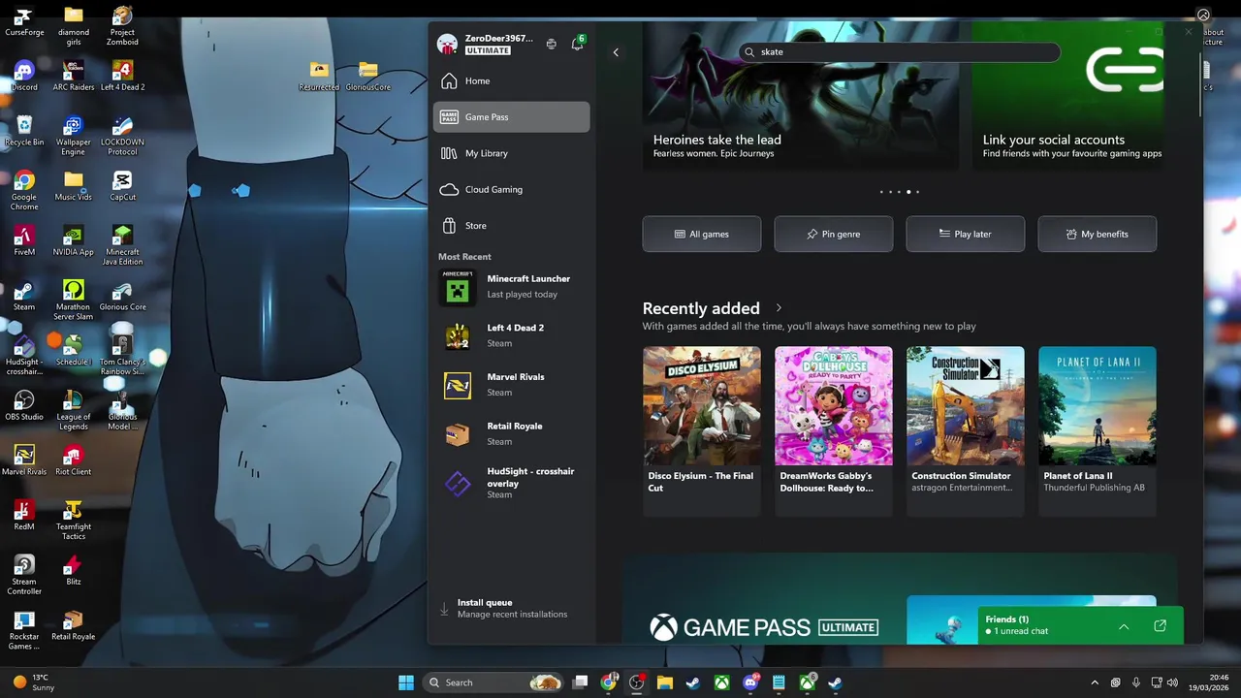
Task: Click the Pin genre button
Action: (x=834, y=234)
